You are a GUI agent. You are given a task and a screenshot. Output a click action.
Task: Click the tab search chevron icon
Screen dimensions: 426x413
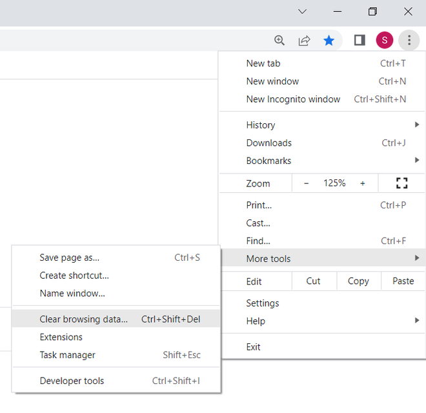[302, 12]
